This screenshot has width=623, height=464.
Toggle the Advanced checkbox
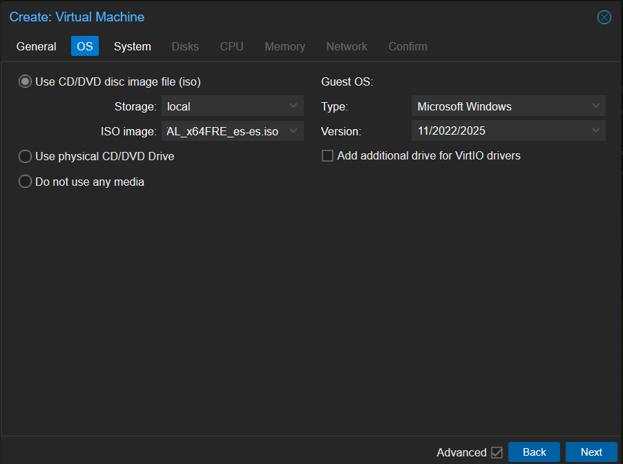(x=497, y=453)
